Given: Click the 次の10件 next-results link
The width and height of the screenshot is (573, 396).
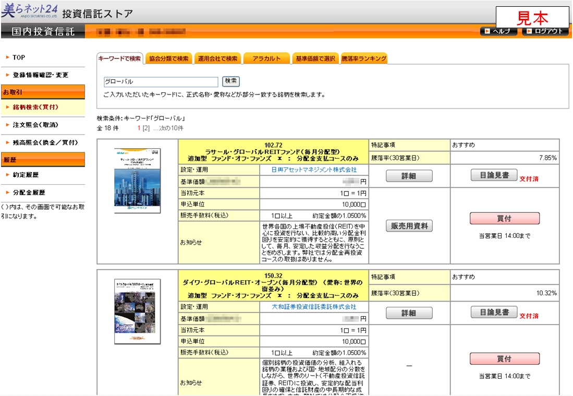Looking at the screenshot, I should pos(170,128).
